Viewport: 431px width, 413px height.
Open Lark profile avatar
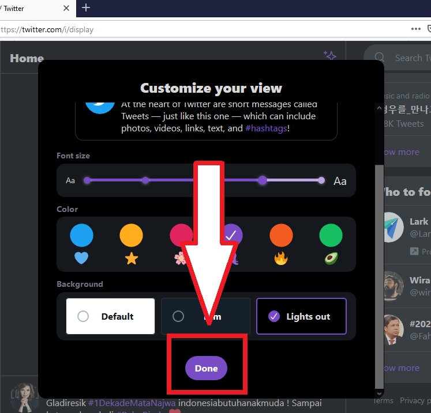pyautogui.click(x=393, y=227)
